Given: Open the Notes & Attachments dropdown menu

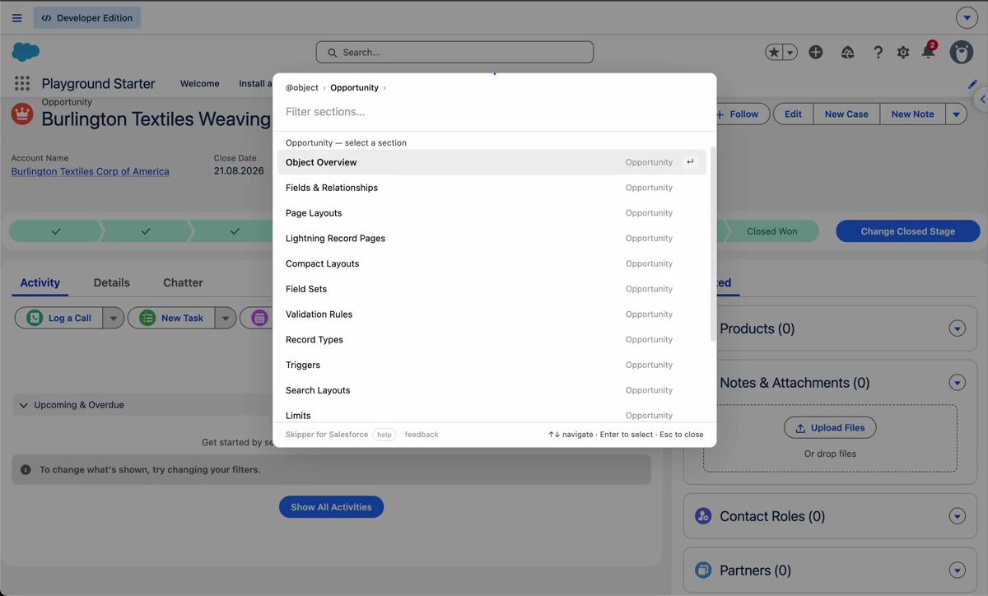Looking at the screenshot, I should (957, 383).
